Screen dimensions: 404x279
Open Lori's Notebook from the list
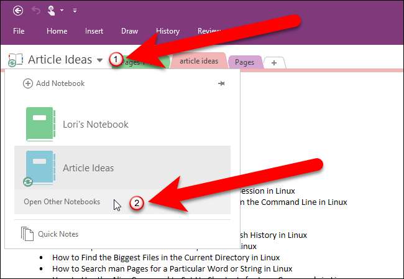(122, 125)
